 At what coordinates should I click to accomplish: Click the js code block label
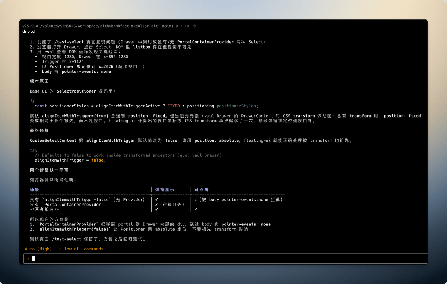coord(32,101)
